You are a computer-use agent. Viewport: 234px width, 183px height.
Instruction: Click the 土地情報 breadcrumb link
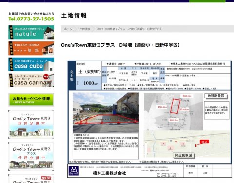[x=85, y=29]
